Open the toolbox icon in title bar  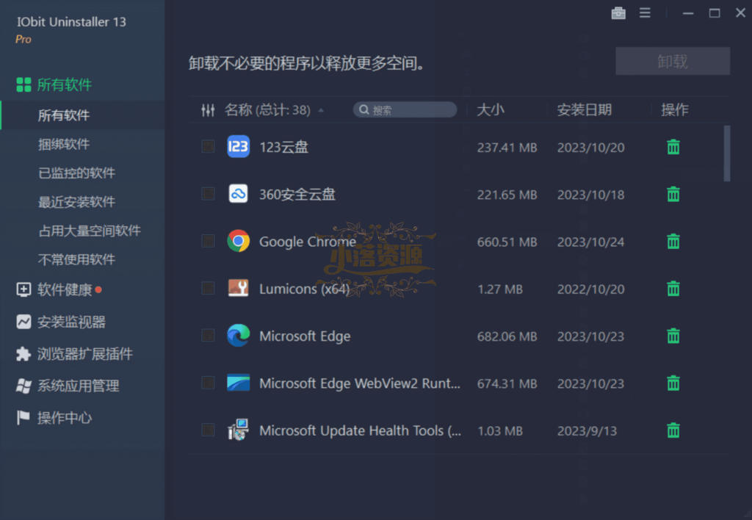pos(618,13)
